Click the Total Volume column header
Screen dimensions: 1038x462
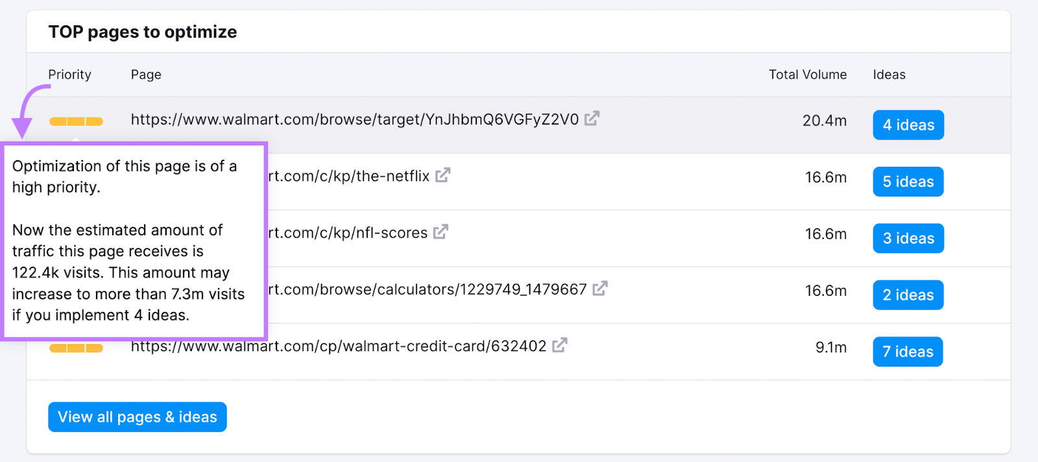pyautogui.click(x=808, y=75)
